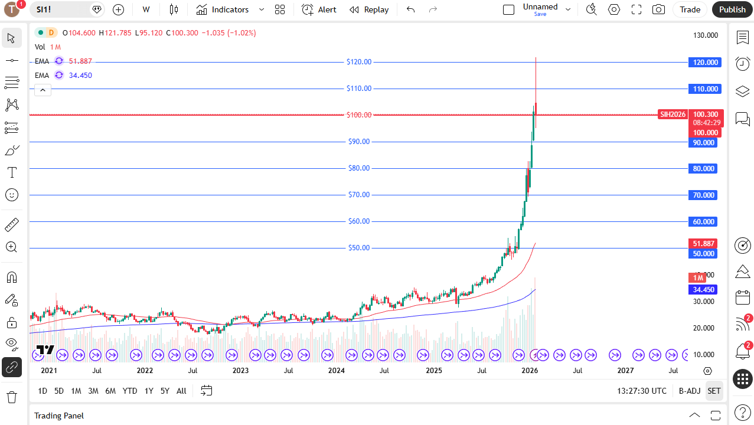Toggle the select layout checkbox square
Screen dimensions: 754x425
pyautogui.click(x=508, y=9)
